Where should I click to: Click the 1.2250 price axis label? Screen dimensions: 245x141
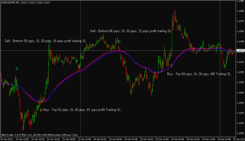coord(241,103)
